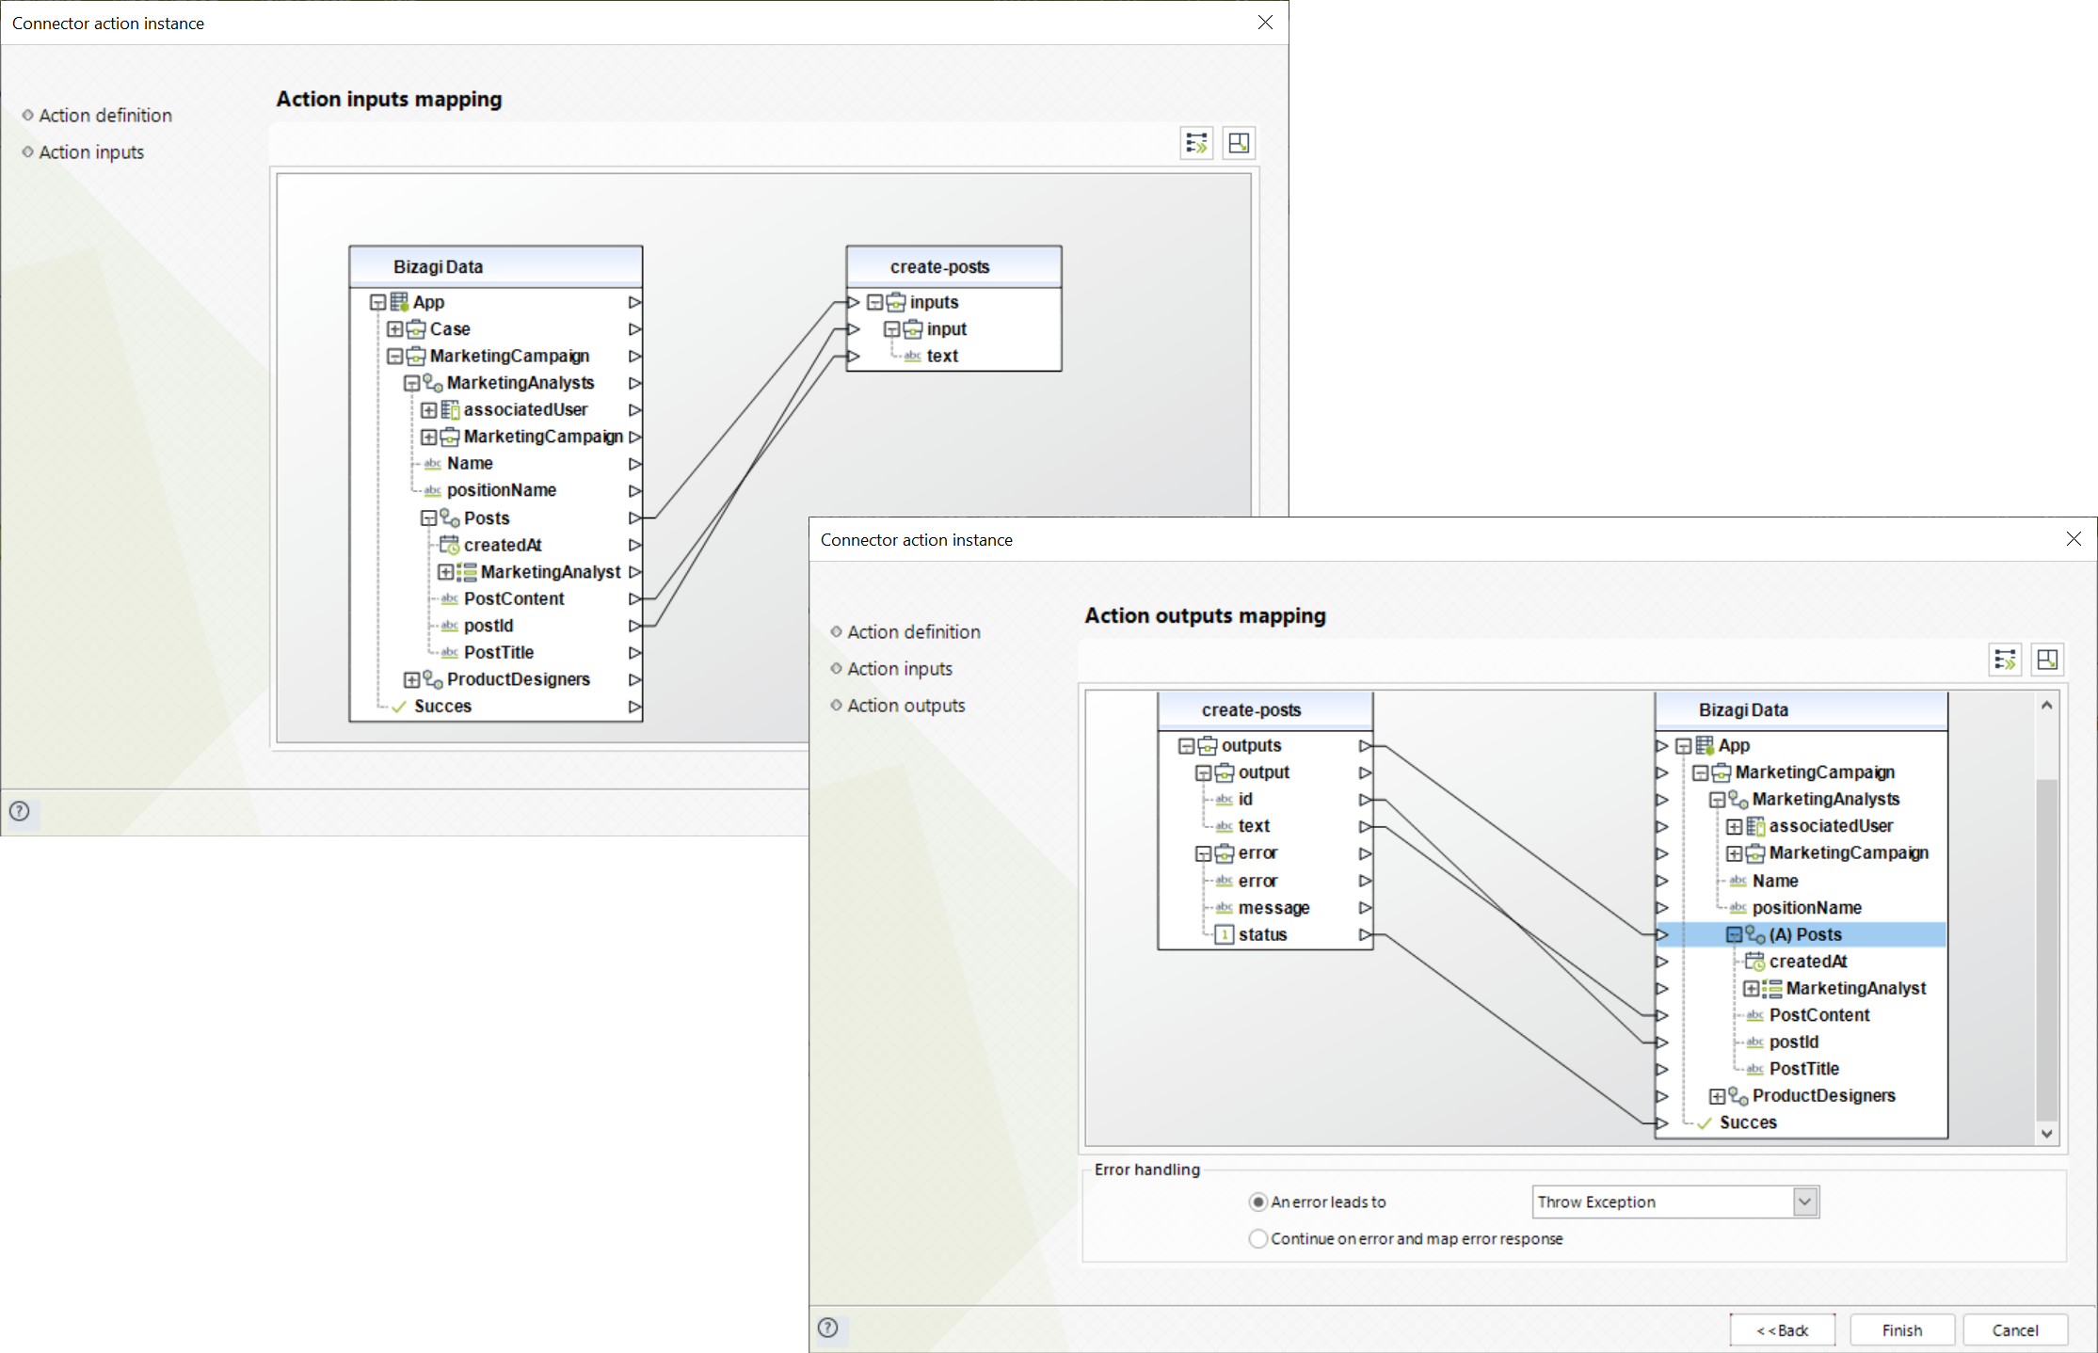Click the Cancel button
2098x1353 pixels.
[2015, 1329]
